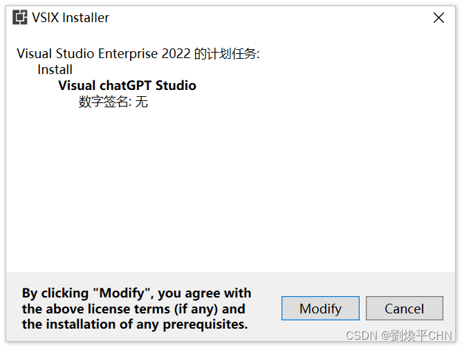Screen dimensions: 462x348
Task: Click the "the above license terms" line
Action: pyautogui.click(x=133, y=309)
